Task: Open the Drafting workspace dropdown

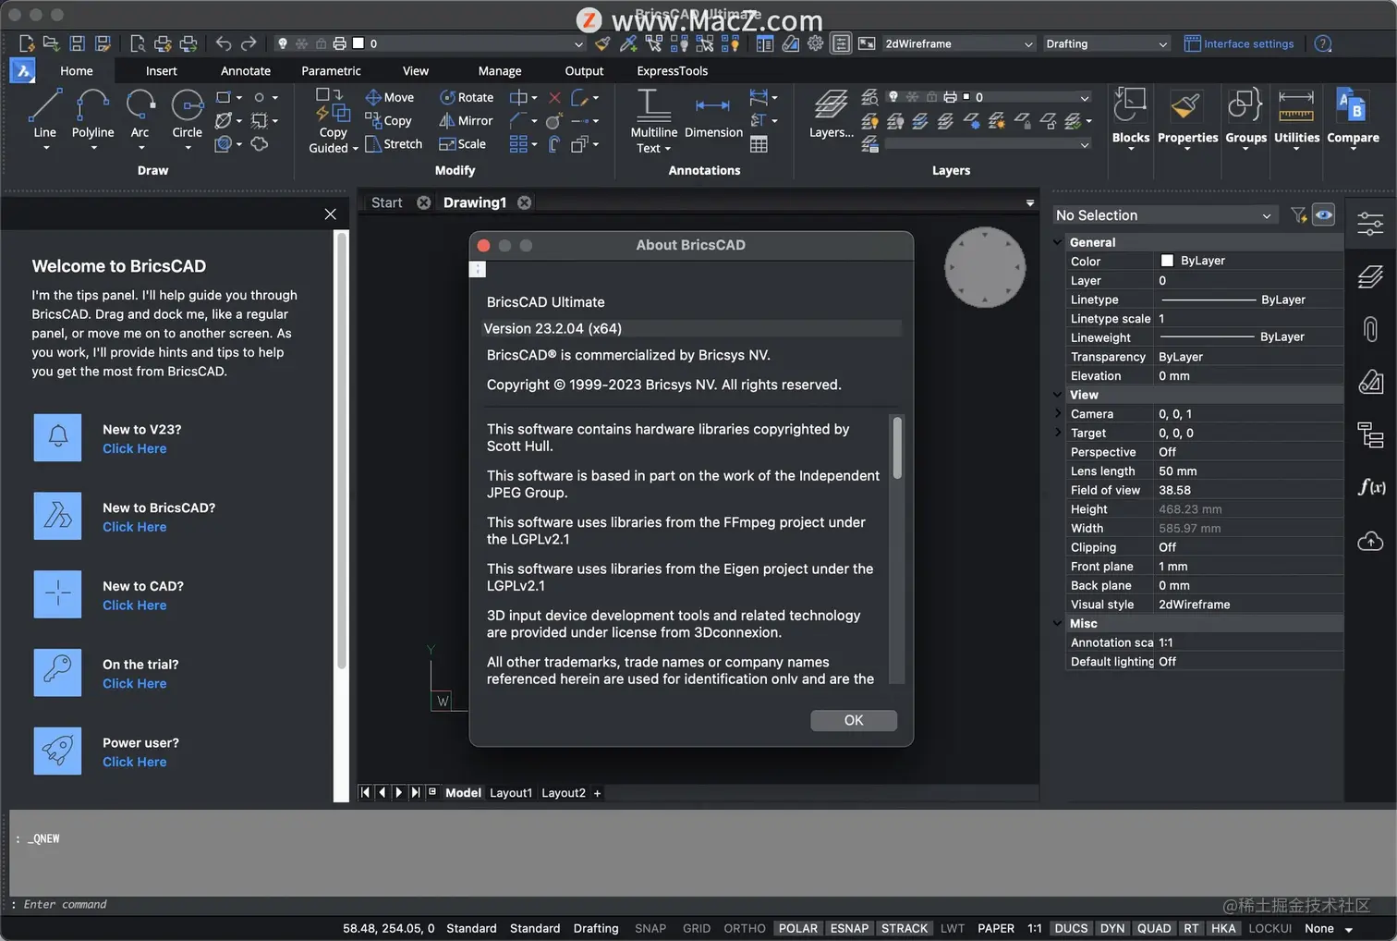Action: (x=1106, y=43)
